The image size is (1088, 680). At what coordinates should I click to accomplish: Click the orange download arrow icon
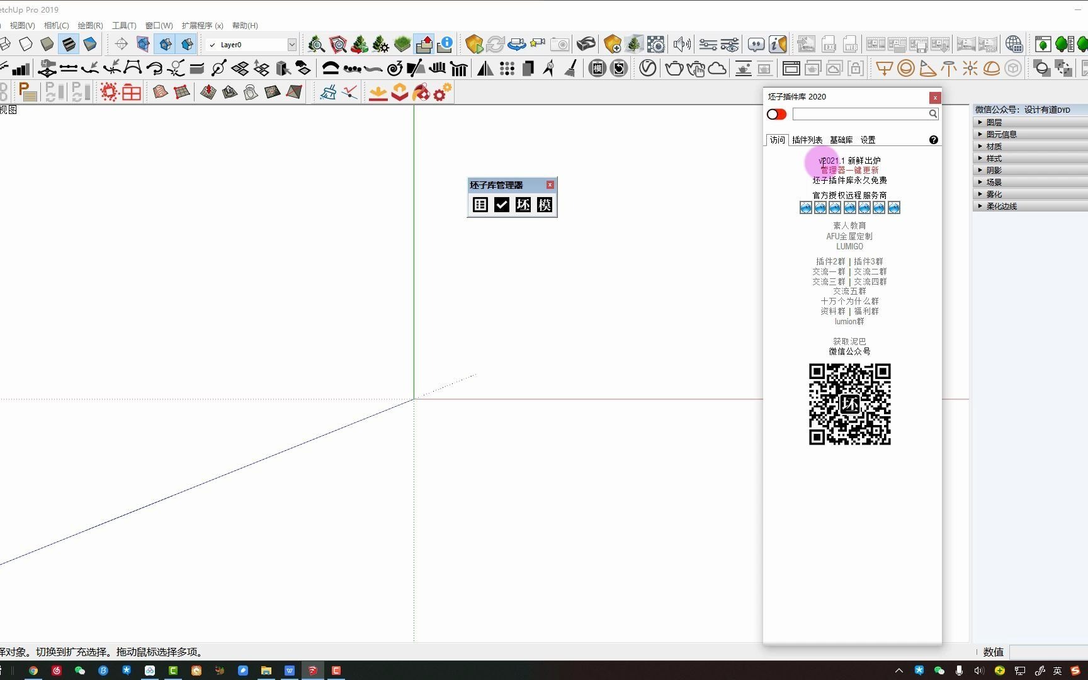click(x=378, y=93)
